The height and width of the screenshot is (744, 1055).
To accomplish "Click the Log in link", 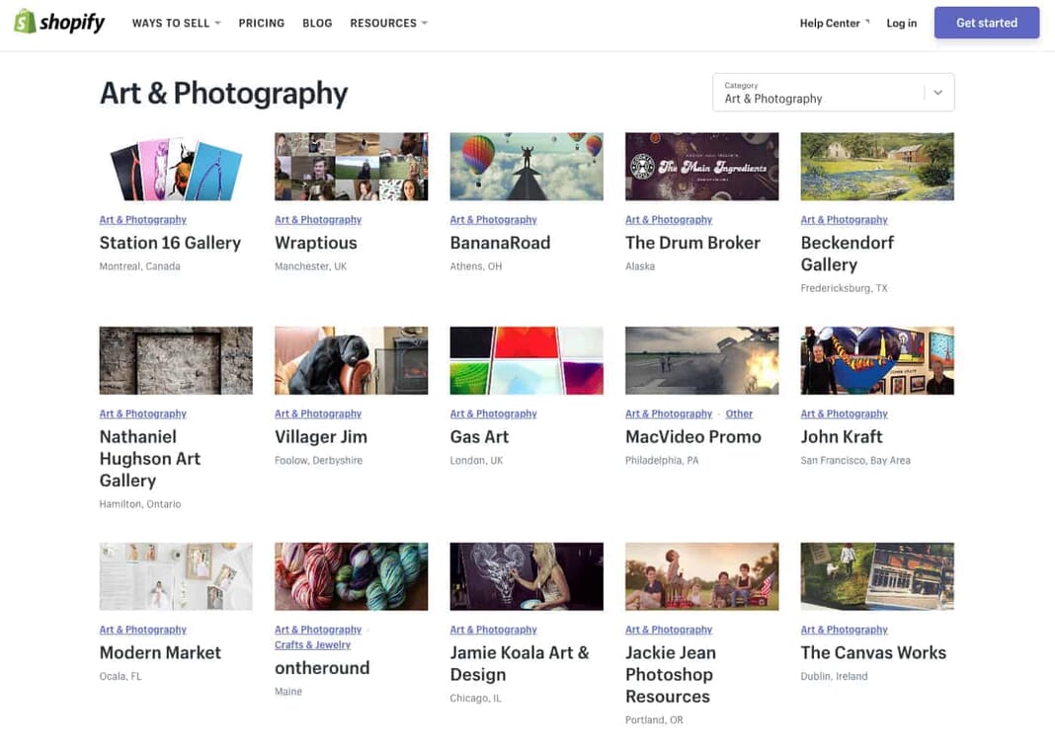I will point(901,23).
